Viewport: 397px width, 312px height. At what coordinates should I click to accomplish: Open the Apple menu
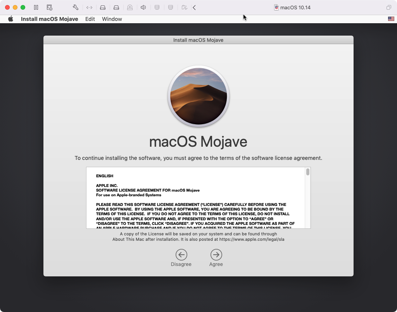[x=10, y=19]
